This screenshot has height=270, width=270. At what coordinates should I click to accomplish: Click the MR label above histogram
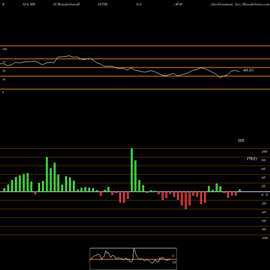pos(241,140)
